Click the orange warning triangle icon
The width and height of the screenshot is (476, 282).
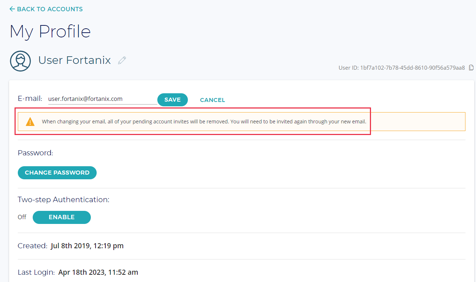pyautogui.click(x=30, y=122)
